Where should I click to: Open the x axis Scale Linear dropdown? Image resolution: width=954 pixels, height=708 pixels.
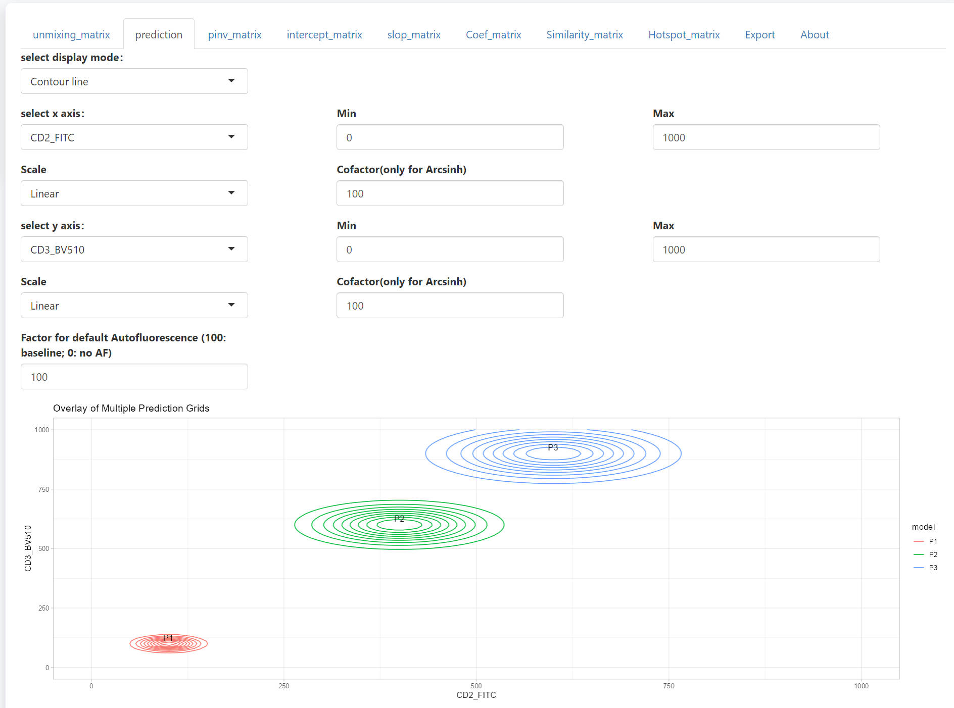(x=134, y=193)
